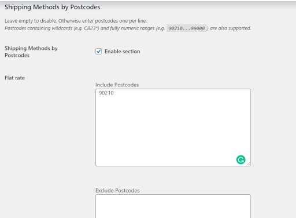Screen dimensions: 296x218
Task: Click the 'Postcodes containing wildcards' italic text
Action: click(x=38, y=28)
